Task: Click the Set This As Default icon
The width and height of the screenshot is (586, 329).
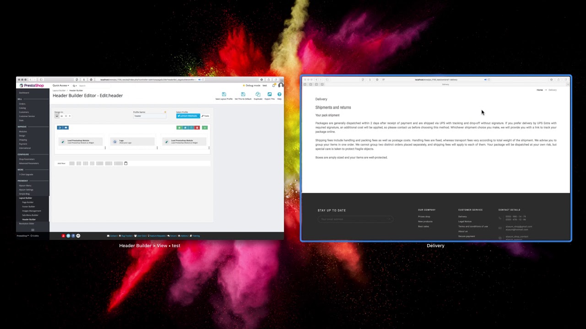Action: [243, 94]
